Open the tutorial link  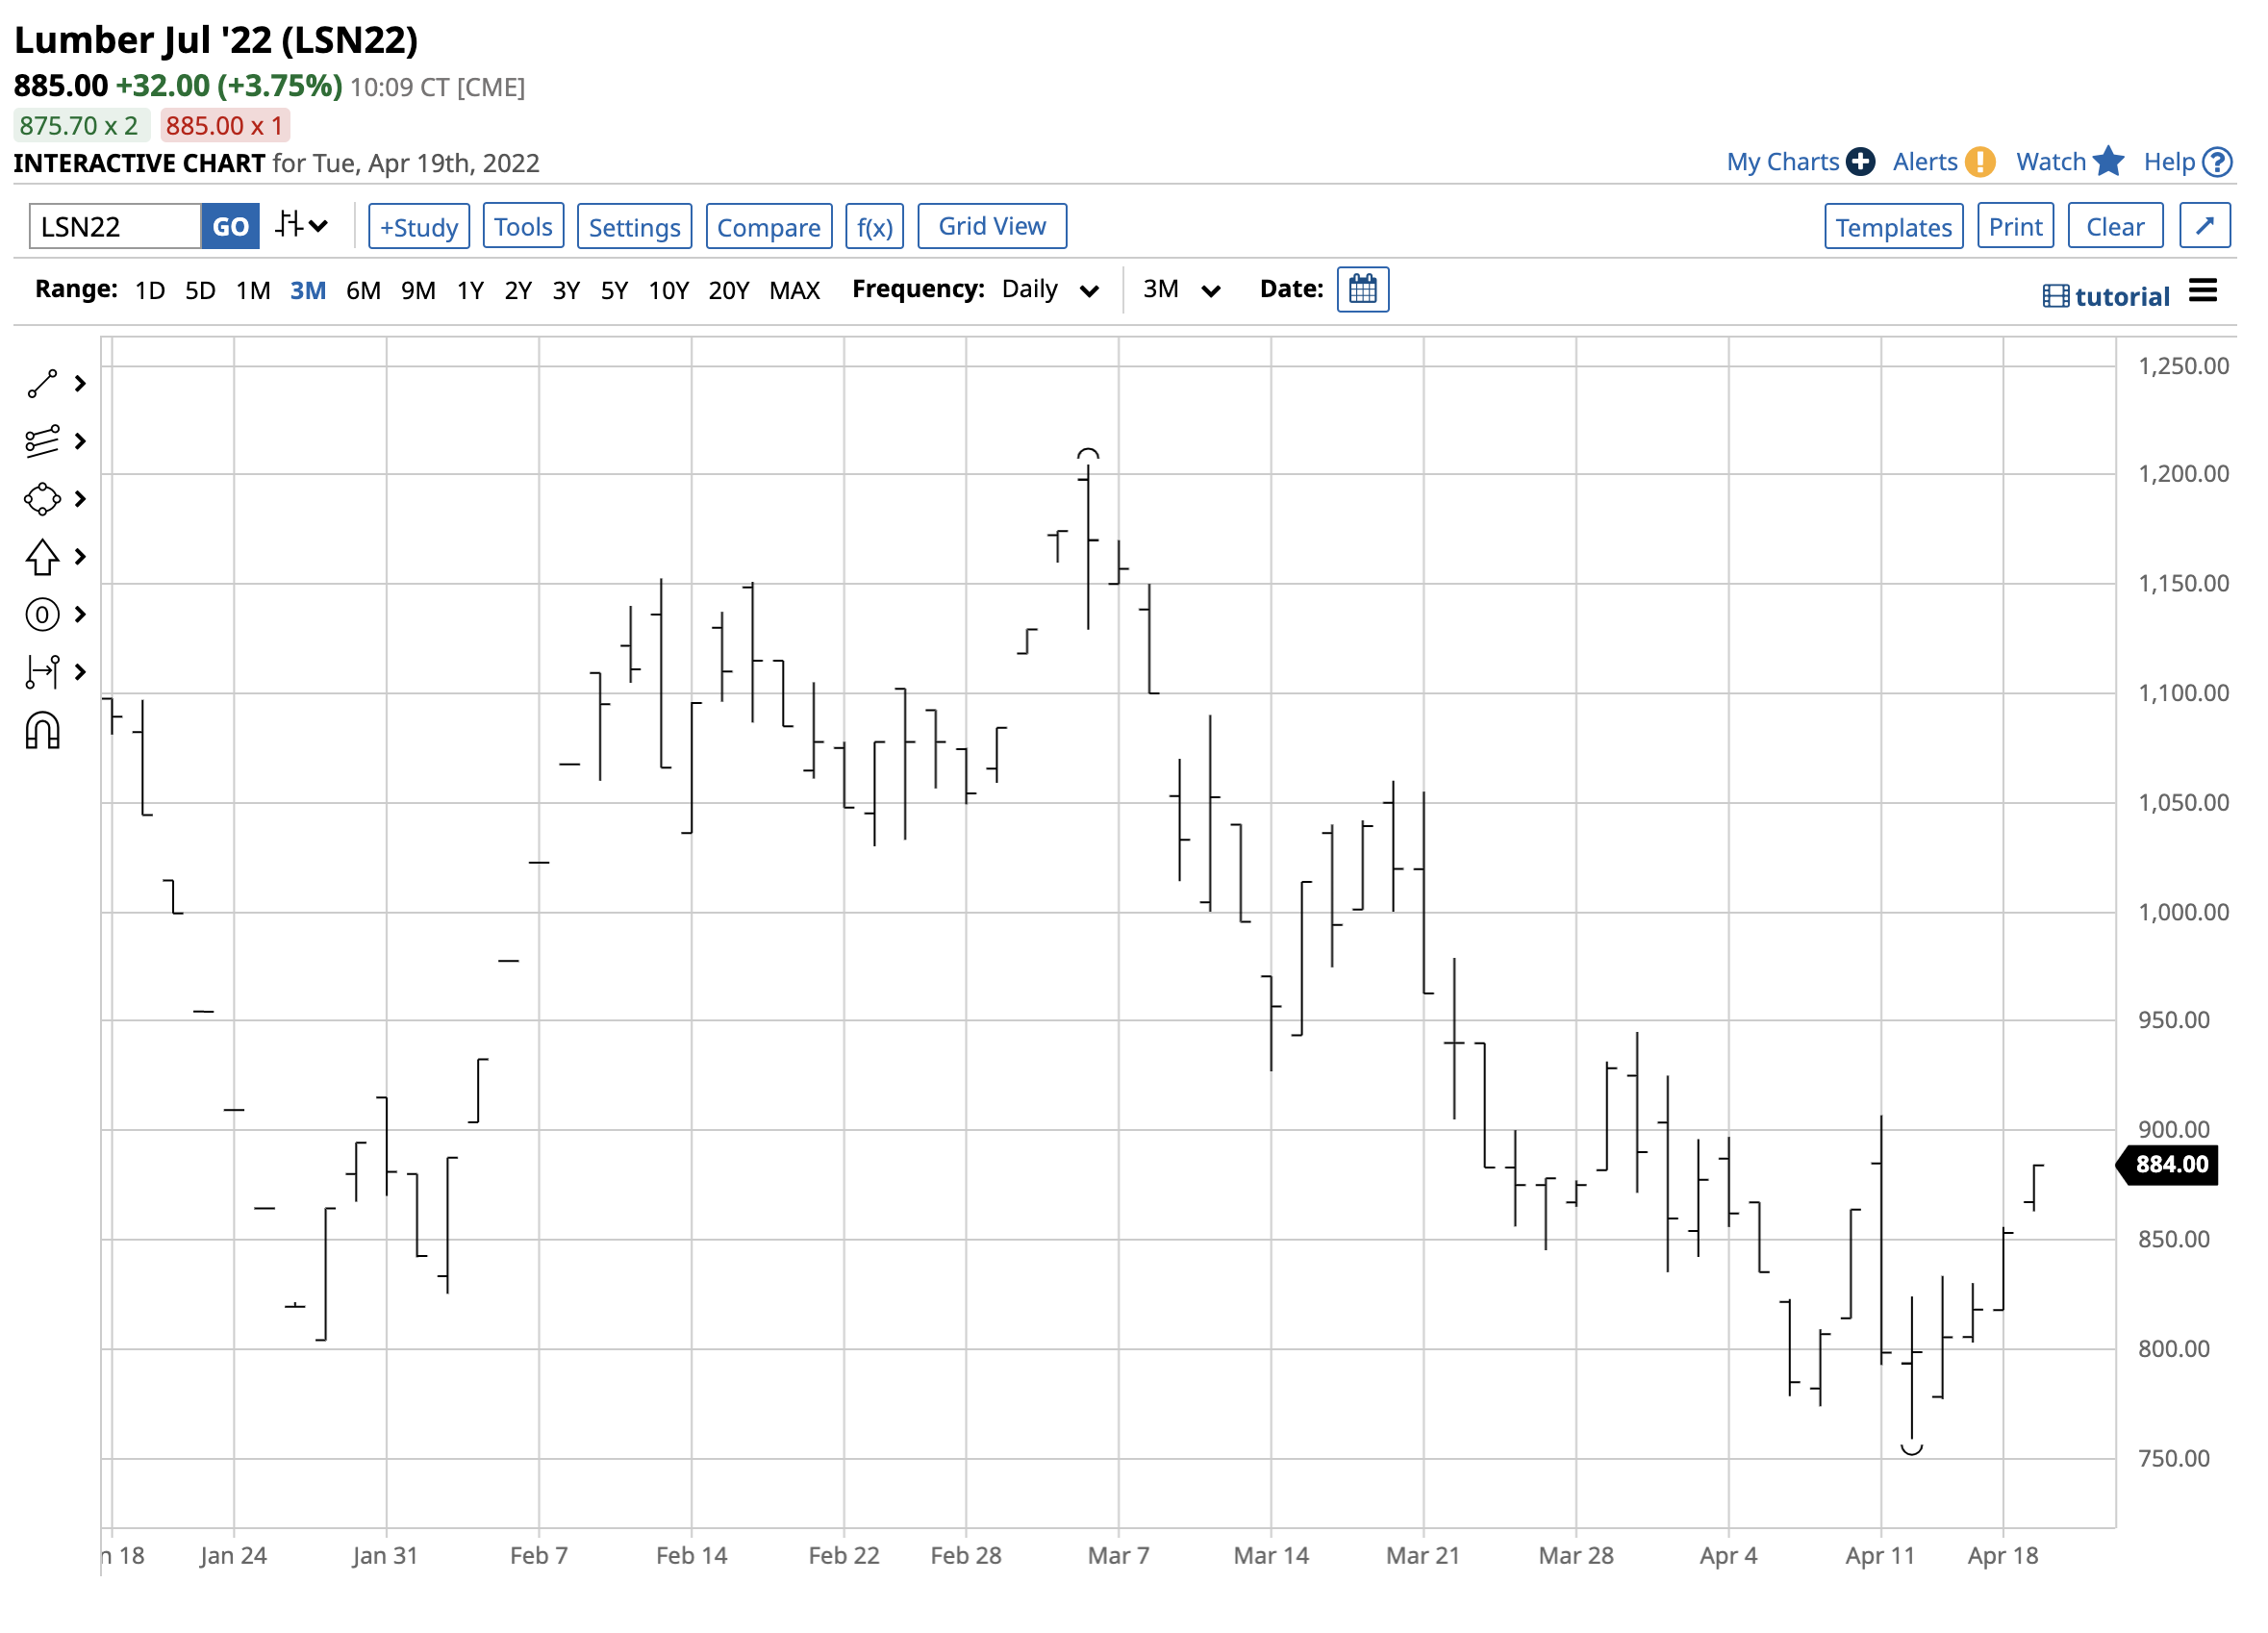click(2105, 296)
